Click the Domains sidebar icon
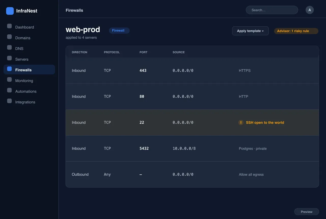326x219 pixels. [x=9, y=37]
